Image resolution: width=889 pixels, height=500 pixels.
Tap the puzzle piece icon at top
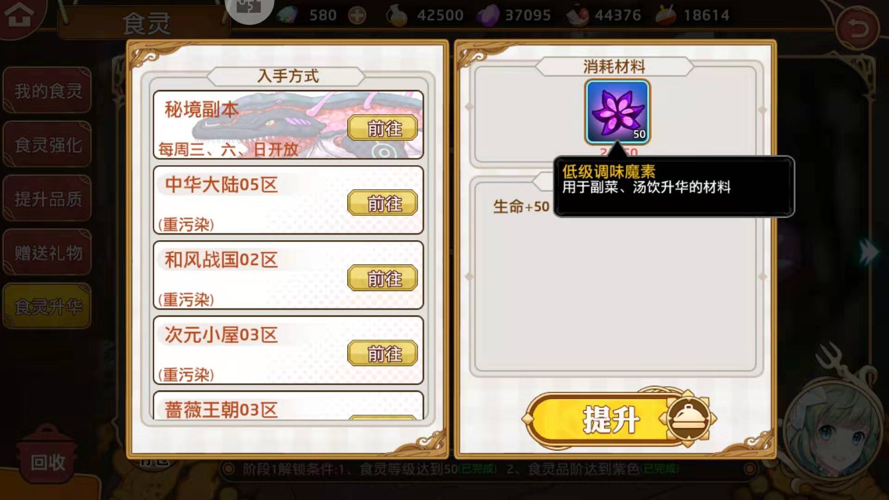(x=250, y=9)
